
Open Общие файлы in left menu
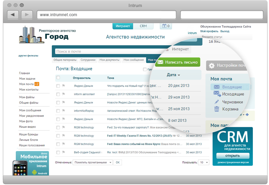point(29,103)
